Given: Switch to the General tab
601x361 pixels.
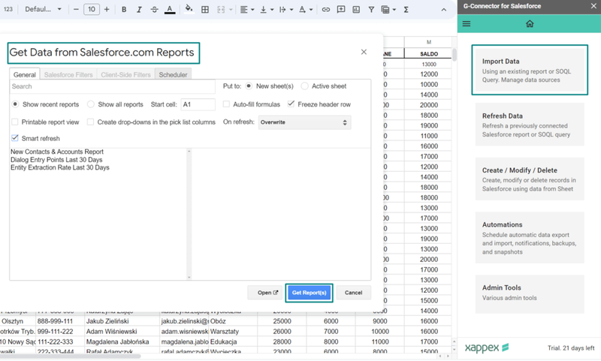Looking at the screenshot, I should pyautogui.click(x=25, y=74).
